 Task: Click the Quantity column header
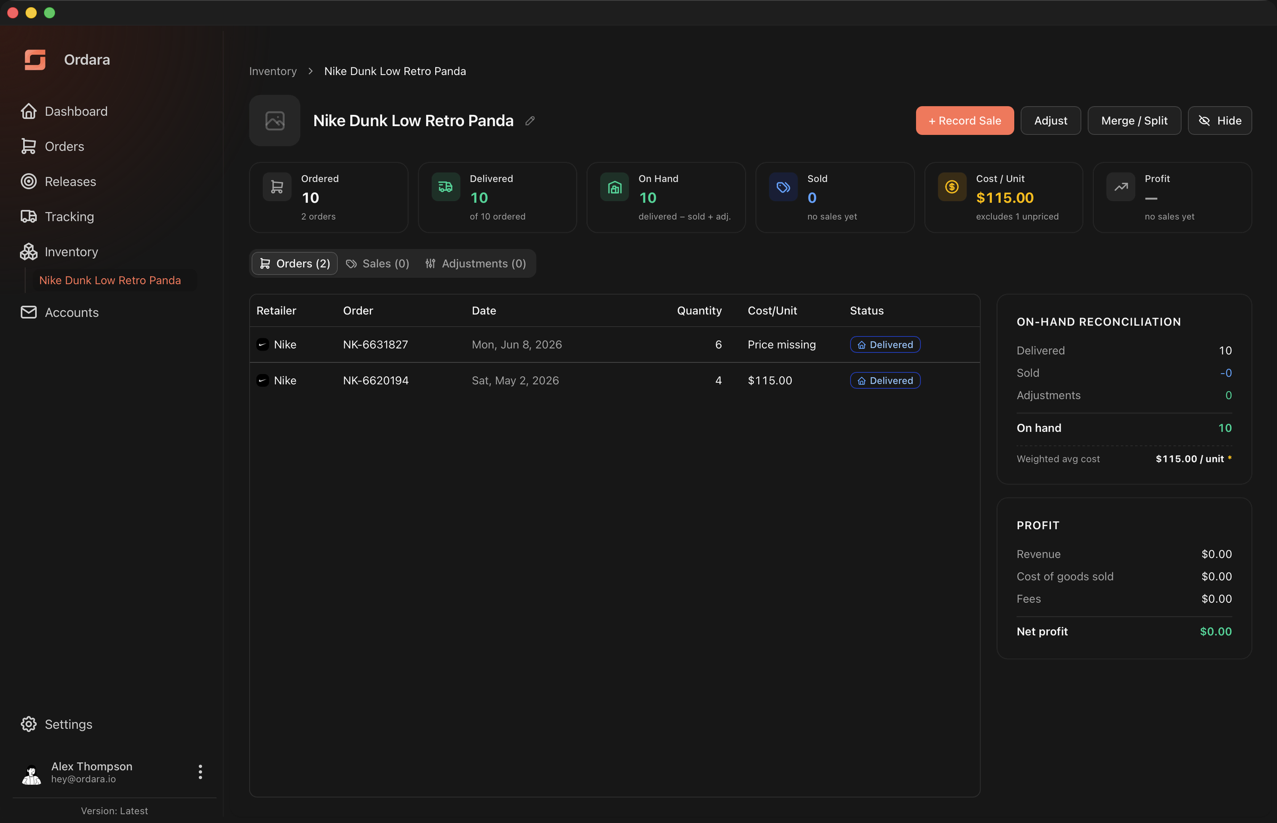click(x=699, y=311)
